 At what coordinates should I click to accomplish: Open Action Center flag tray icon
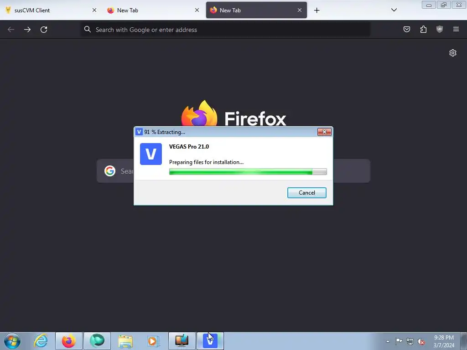tap(399, 341)
